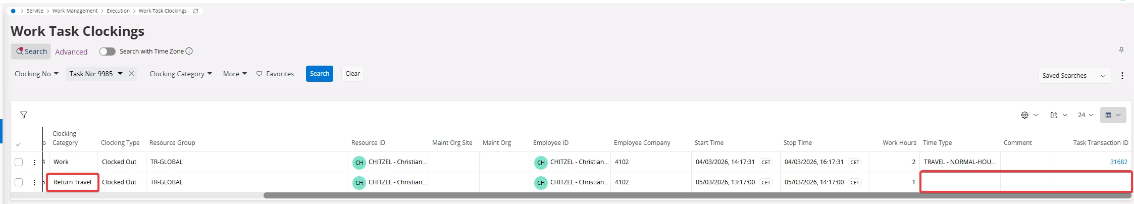1134x204 pixels.
Task: Open the export/share icon menu
Action: coord(1054,115)
